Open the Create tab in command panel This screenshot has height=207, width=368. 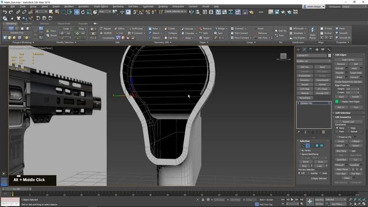click(298, 49)
